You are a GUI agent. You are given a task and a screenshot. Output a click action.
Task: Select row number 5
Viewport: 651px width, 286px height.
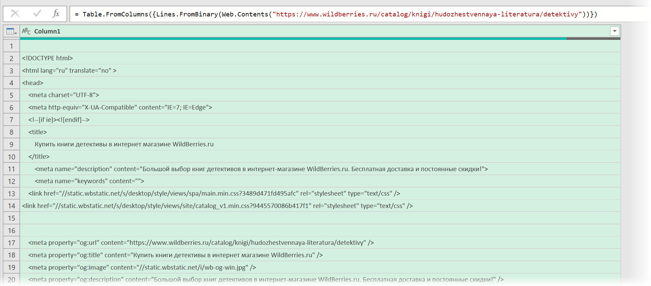tap(11, 95)
